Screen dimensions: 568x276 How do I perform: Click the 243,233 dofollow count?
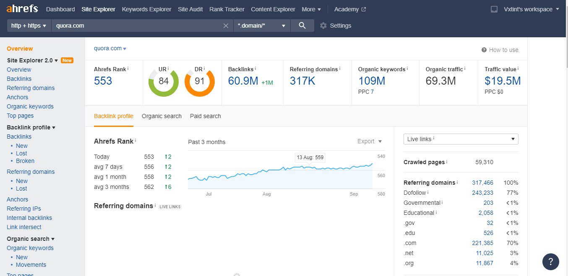click(x=482, y=193)
